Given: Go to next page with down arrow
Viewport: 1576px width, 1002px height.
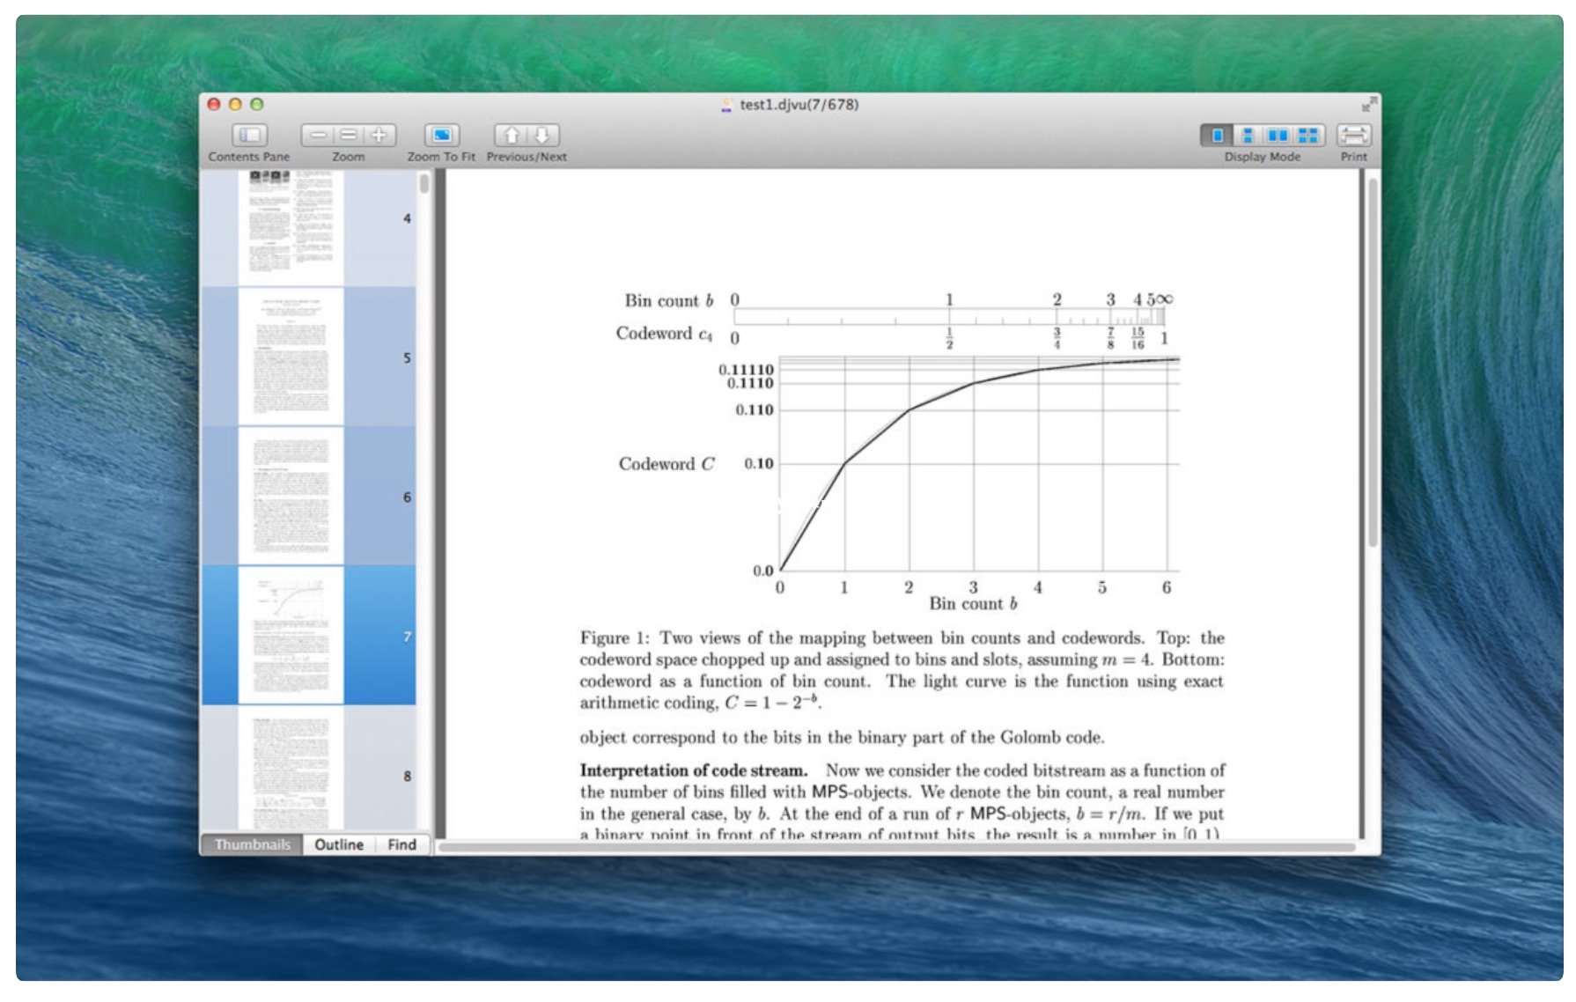Looking at the screenshot, I should (x=543, y=135).
